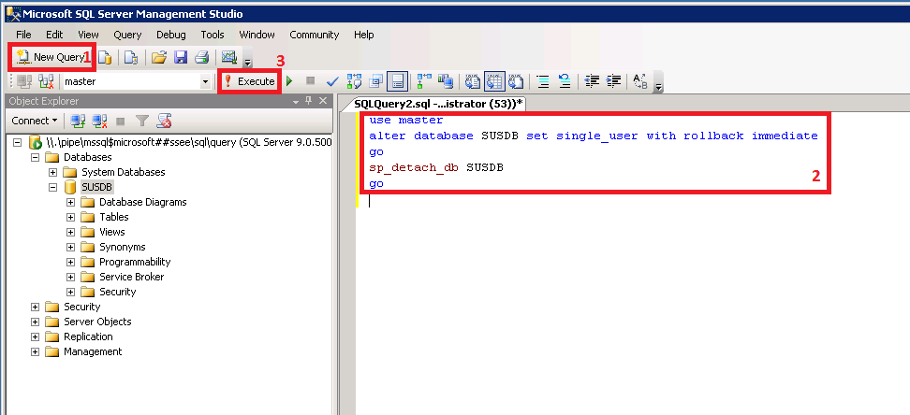This screenshot has width=910, height=415.
Task: Open a file with the folder icon
Action: click(x=159, y=57)
